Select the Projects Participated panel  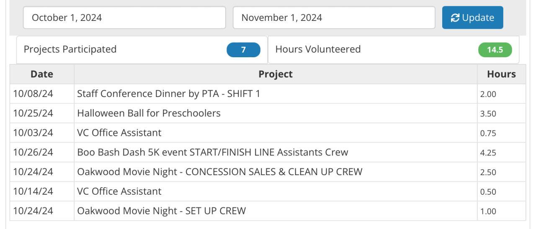point(121,50)
